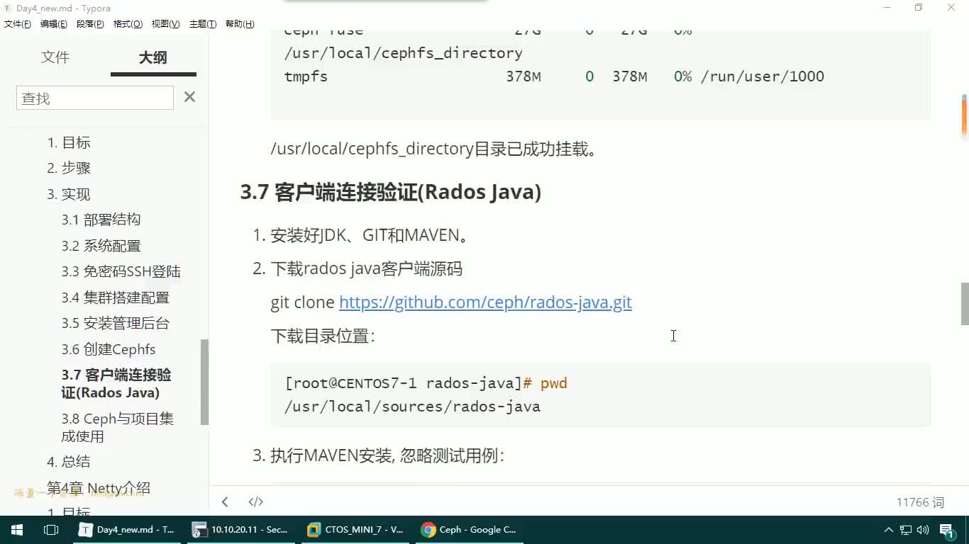This screenshot has height=544, width=969.
Task: Open the 帮助(H) menu
Action: 240,24
